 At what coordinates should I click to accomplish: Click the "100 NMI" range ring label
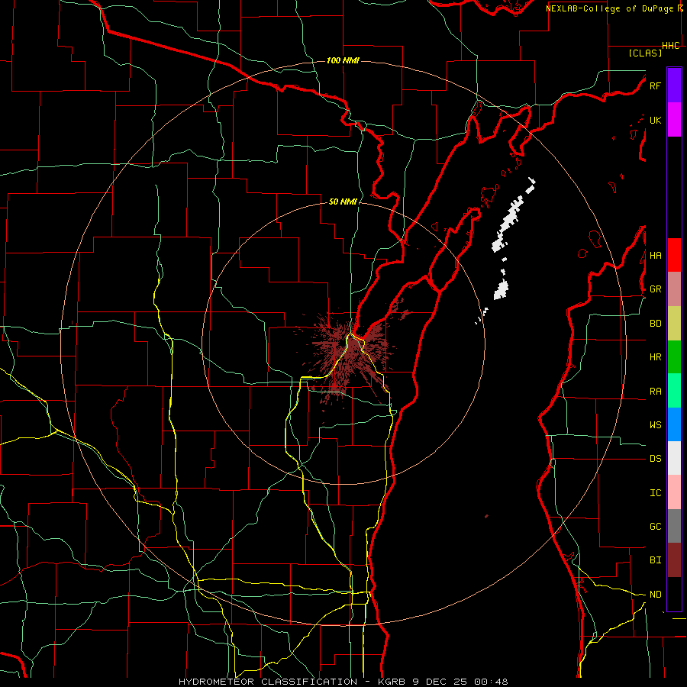343,60
